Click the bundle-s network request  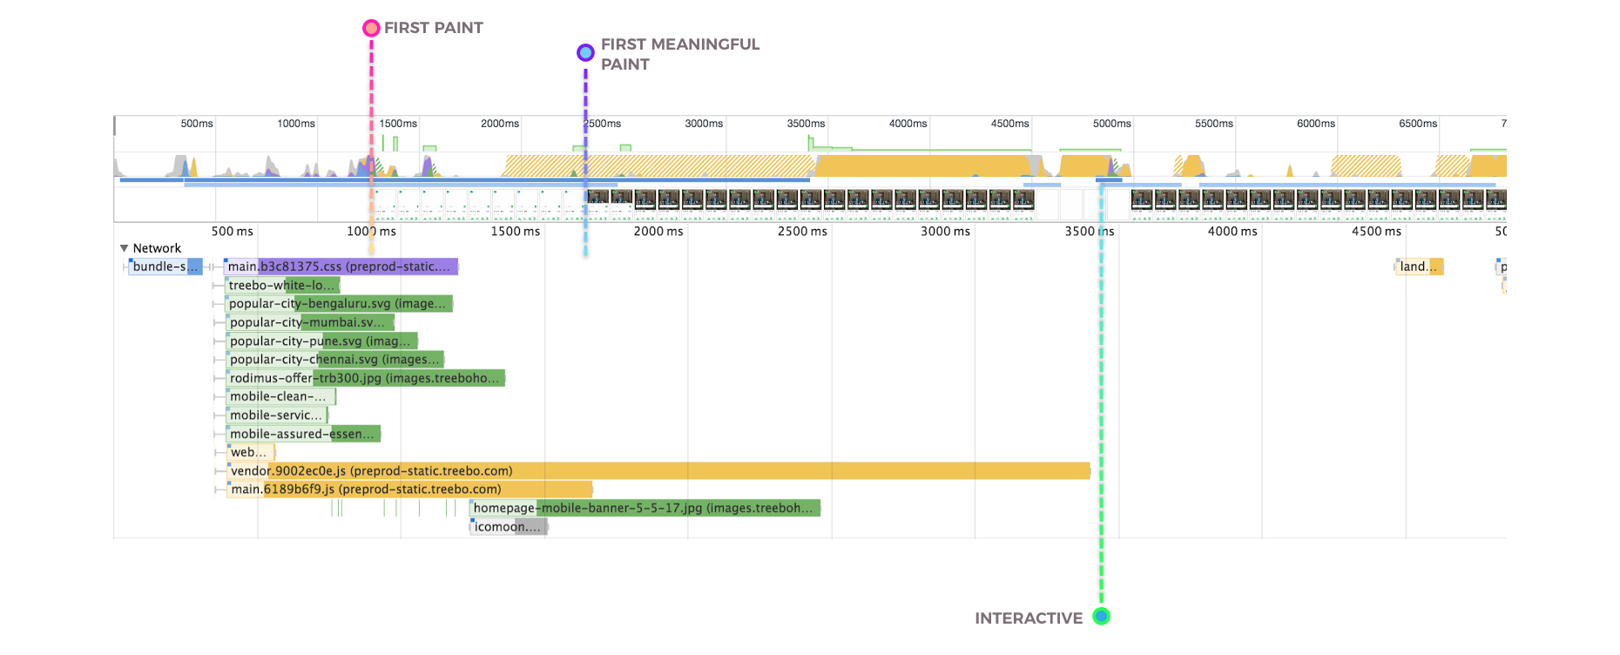[165, 267]
